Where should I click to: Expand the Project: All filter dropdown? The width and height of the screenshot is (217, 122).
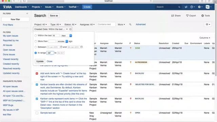click(40, 24)
